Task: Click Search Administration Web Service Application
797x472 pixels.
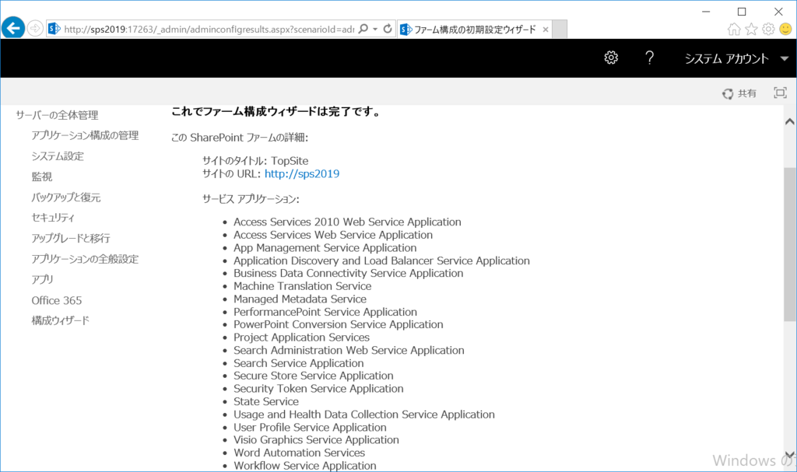Action: point(349,351)
